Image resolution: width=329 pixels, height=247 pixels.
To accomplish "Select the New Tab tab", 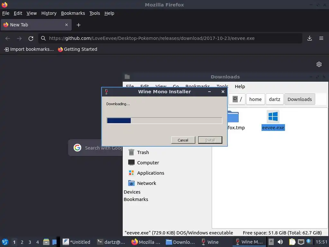I will (36, 25).
